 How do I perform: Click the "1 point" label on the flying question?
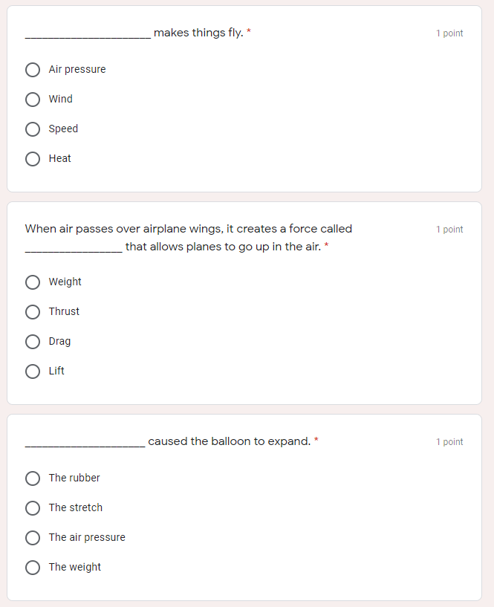pyautogui.click(x=449, y=33)
